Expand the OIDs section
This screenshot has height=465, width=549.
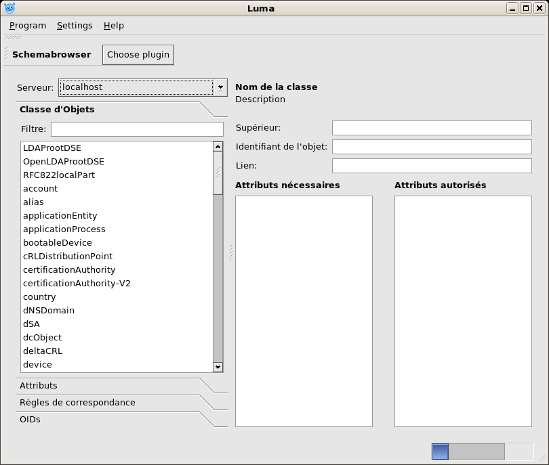30,420
